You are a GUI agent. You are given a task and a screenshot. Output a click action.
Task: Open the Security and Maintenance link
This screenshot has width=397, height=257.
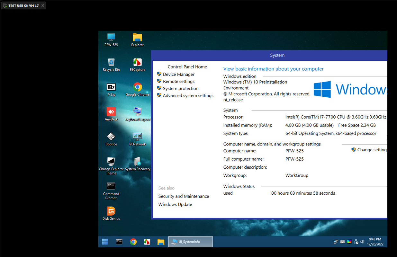point(184,196)
